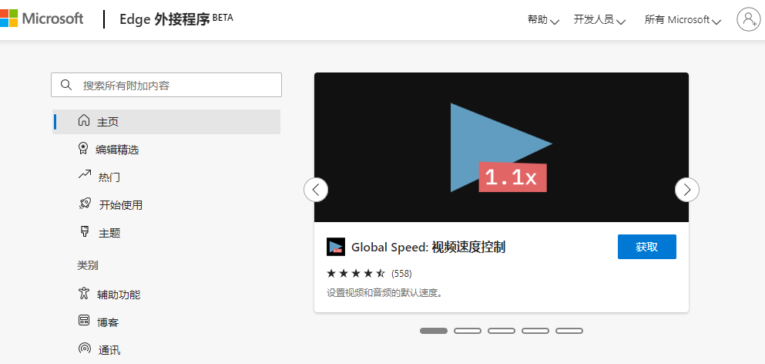
Task: Click the badge icon beside 编辑精选
Action: [83, 148]
